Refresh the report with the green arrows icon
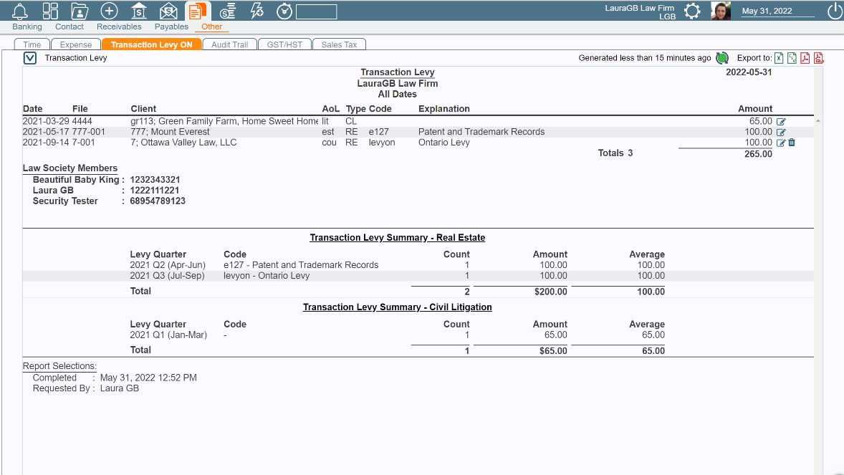844x475 pixels. click(722, 57)
